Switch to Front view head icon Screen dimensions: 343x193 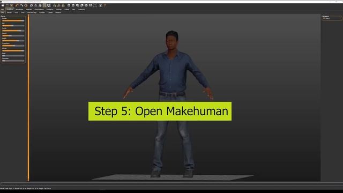click(x=69, y=5)
